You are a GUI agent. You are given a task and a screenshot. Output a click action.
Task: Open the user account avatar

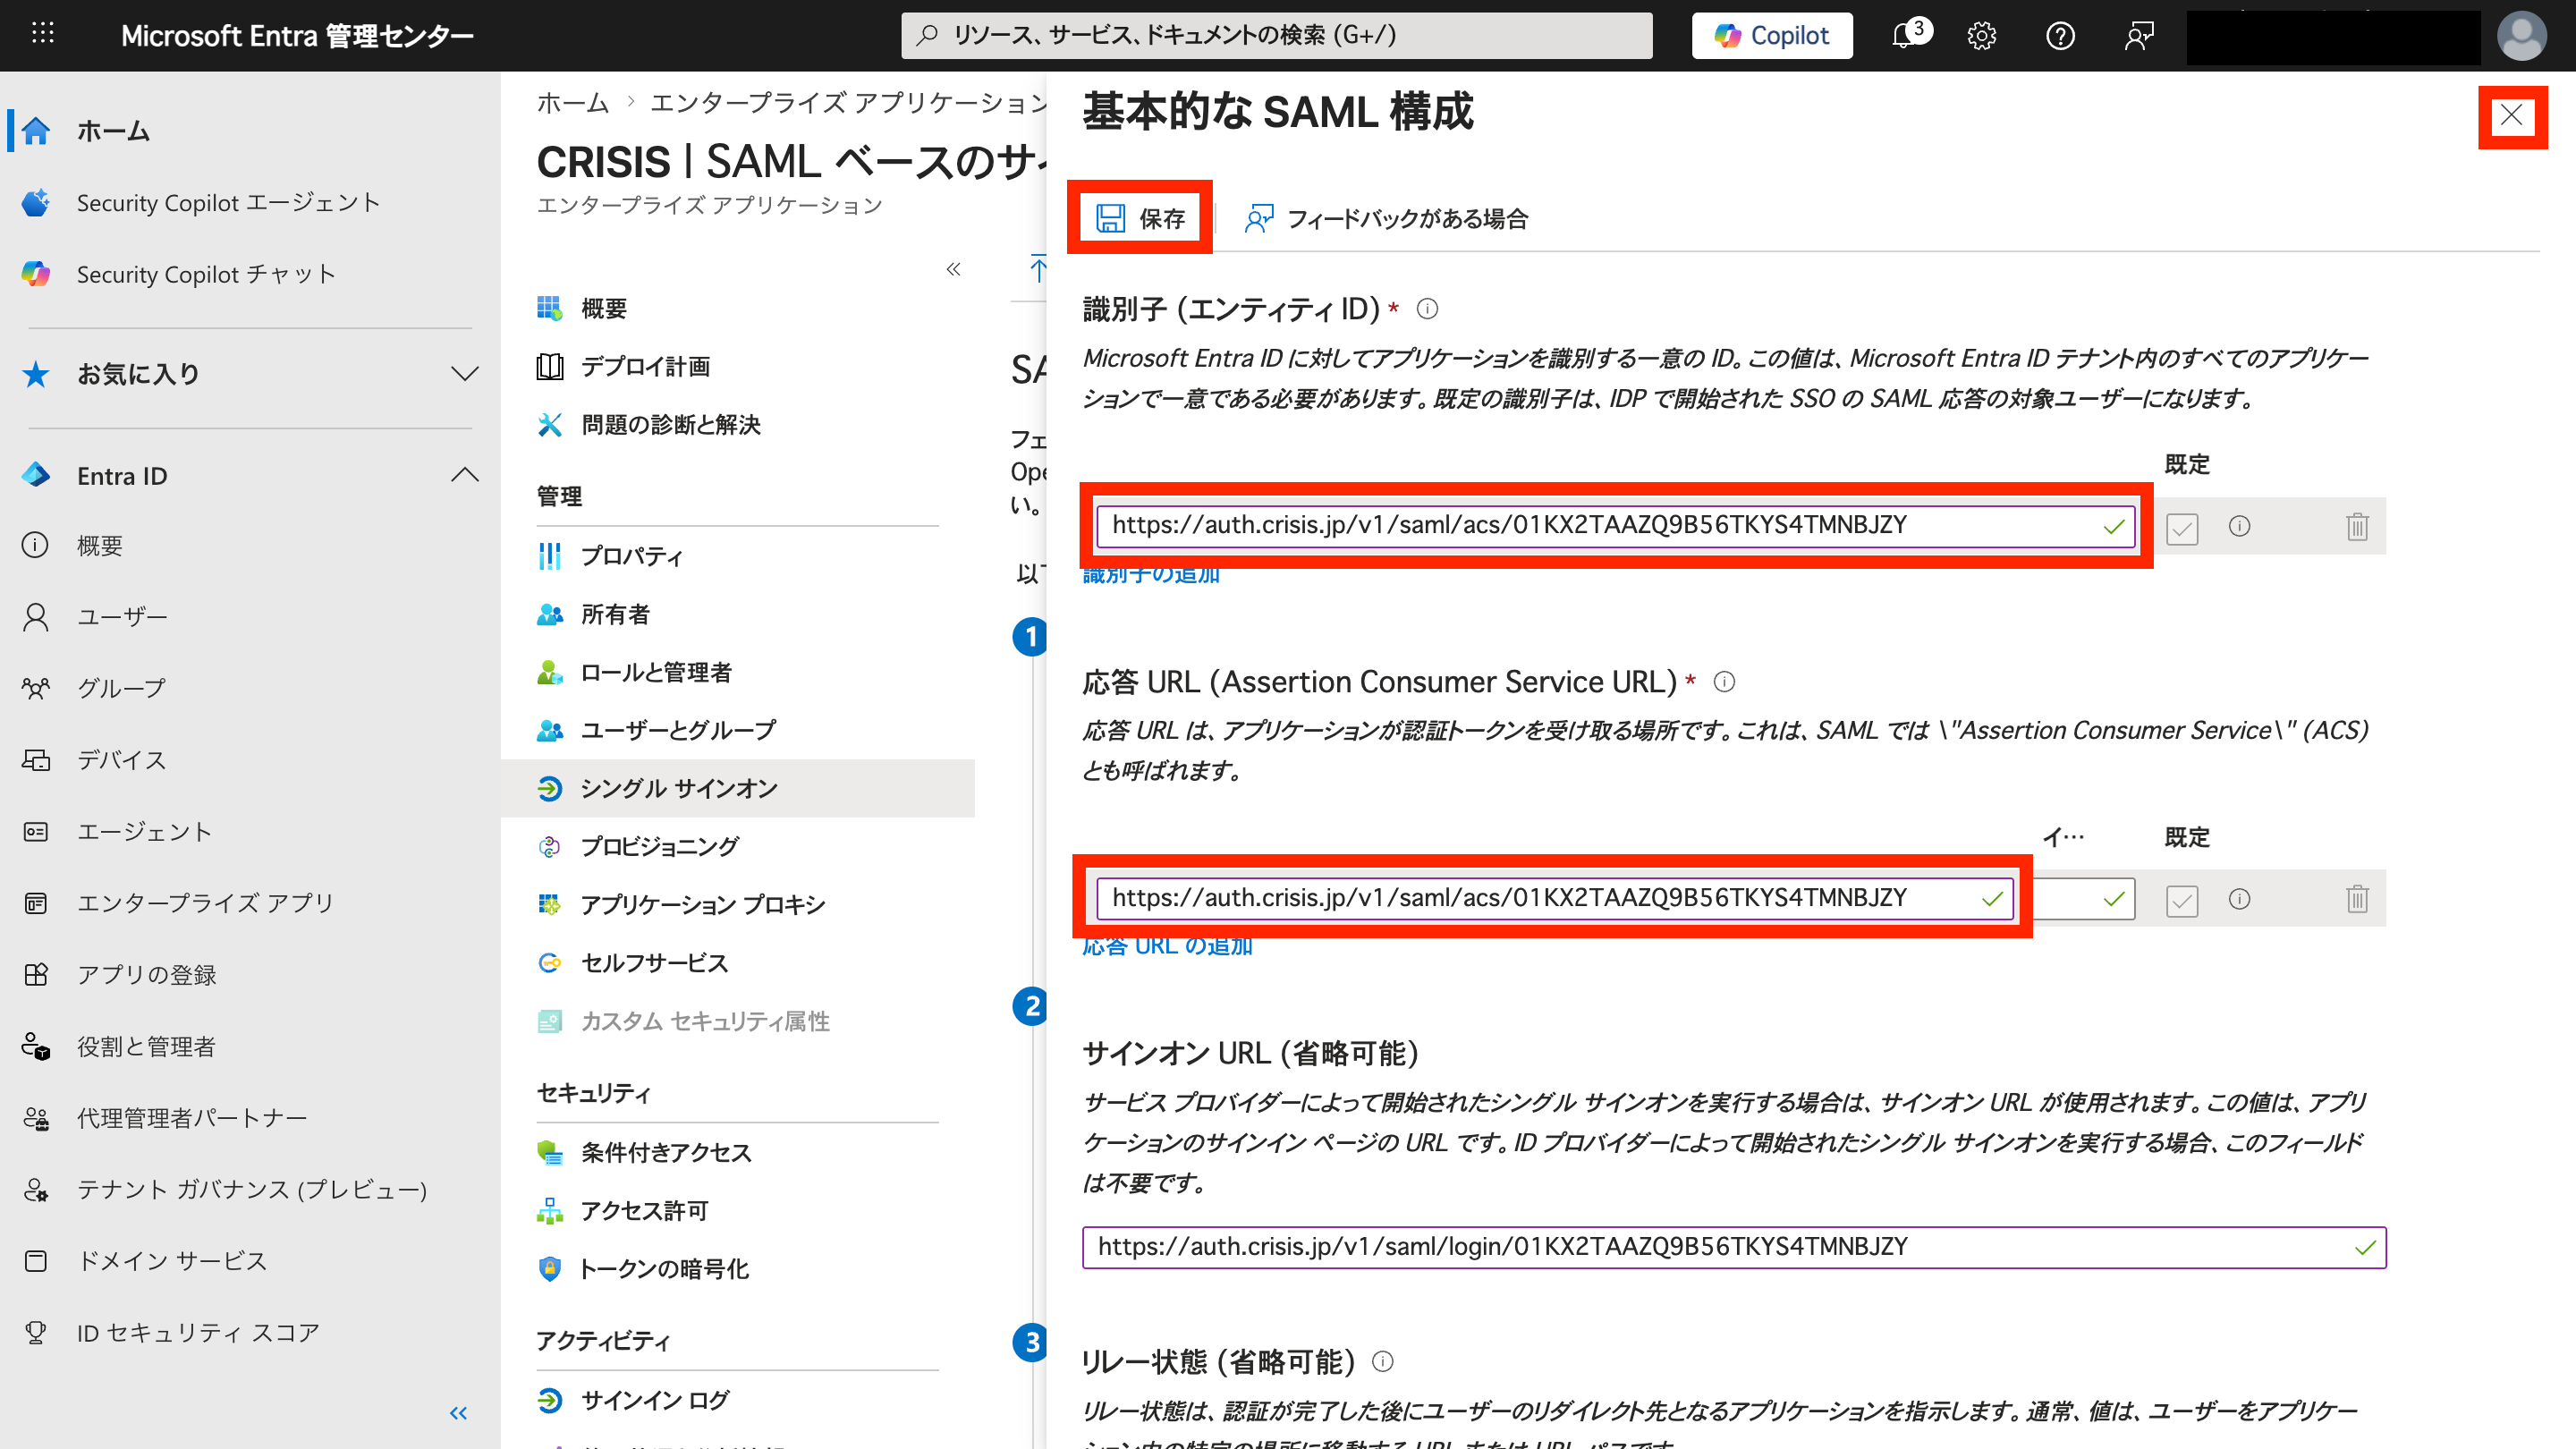[2521, 36]
